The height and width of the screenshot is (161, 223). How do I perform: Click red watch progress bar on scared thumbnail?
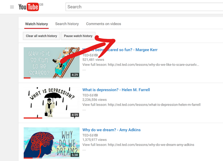coord(27,78)
